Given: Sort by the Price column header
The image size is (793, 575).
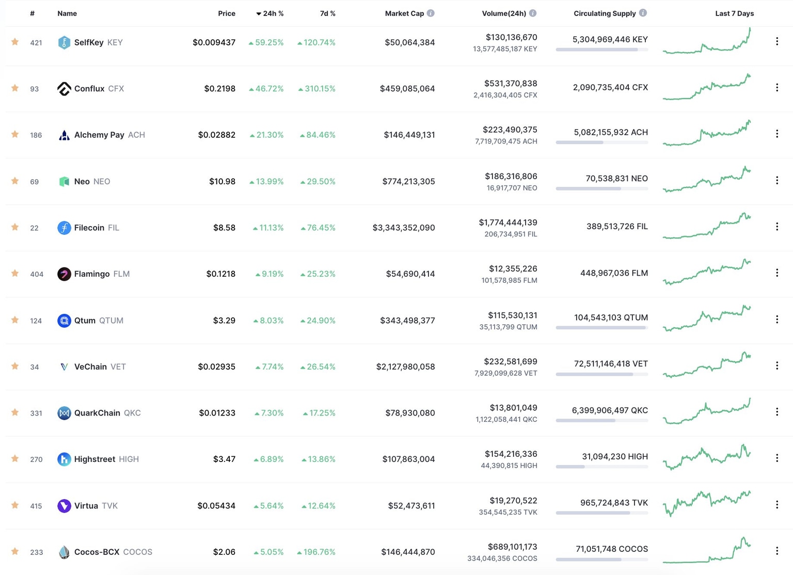Looking at the screenshot, I should [x=227, y=14].
